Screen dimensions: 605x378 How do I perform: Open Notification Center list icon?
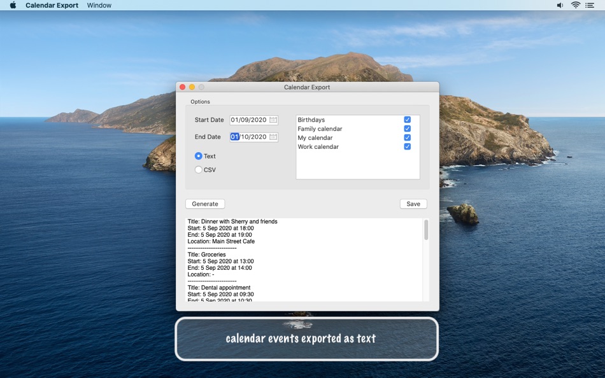click(590, 5)
